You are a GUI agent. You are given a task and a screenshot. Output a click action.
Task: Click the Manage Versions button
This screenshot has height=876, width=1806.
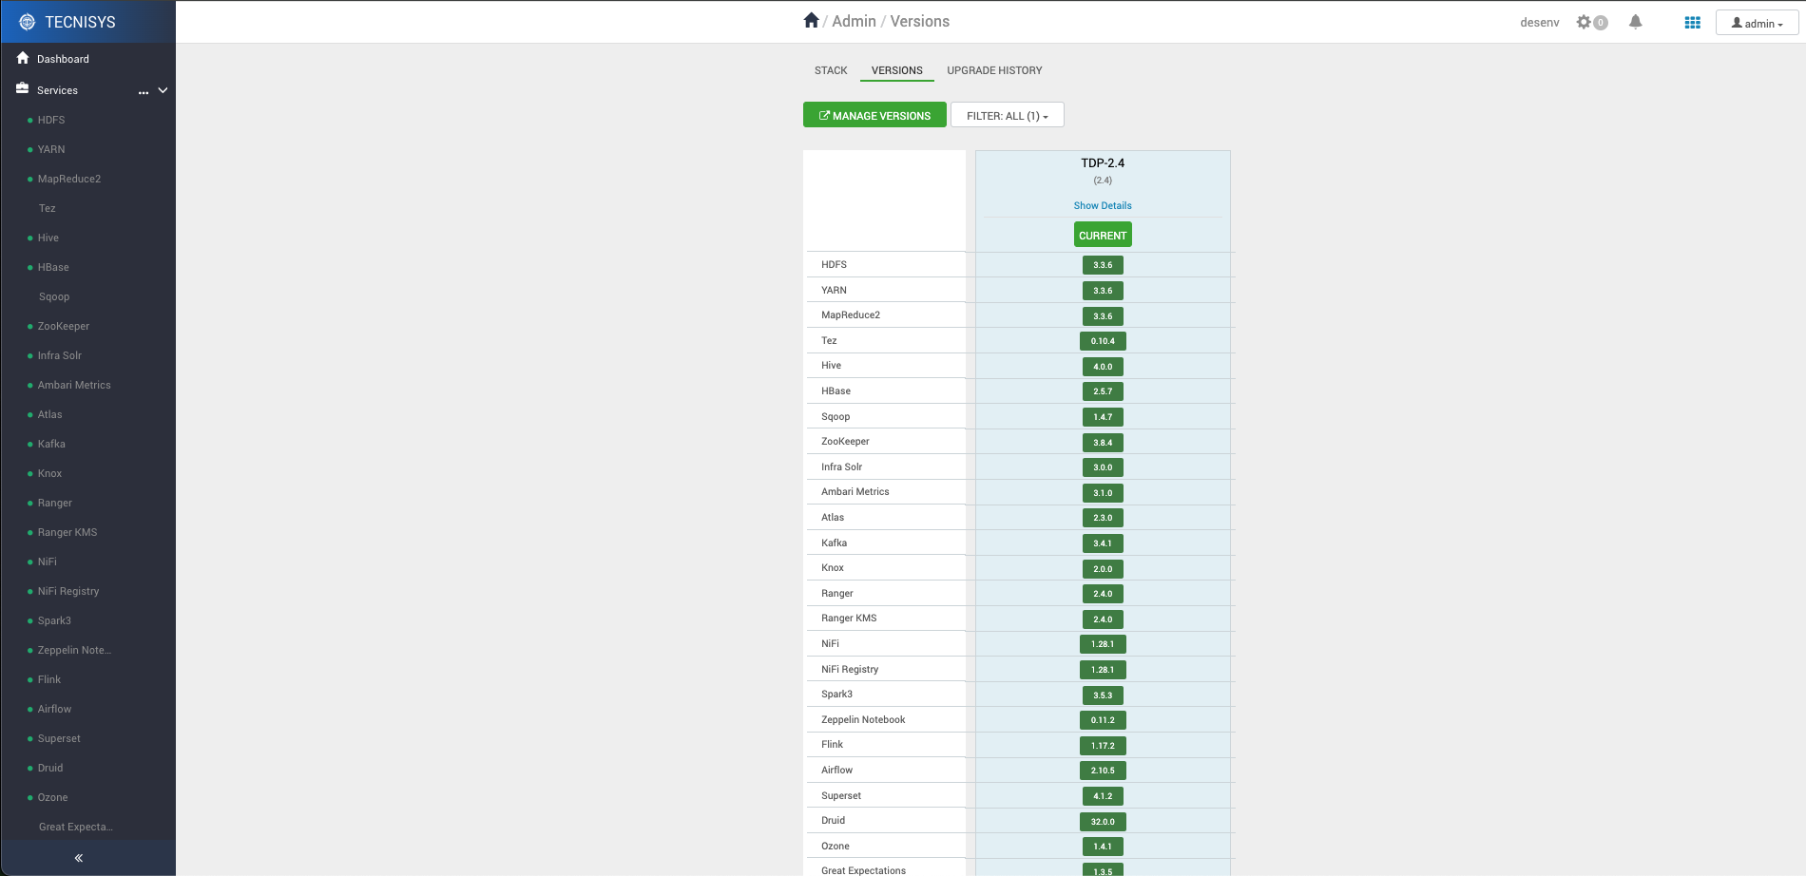(x=874, y=115)
